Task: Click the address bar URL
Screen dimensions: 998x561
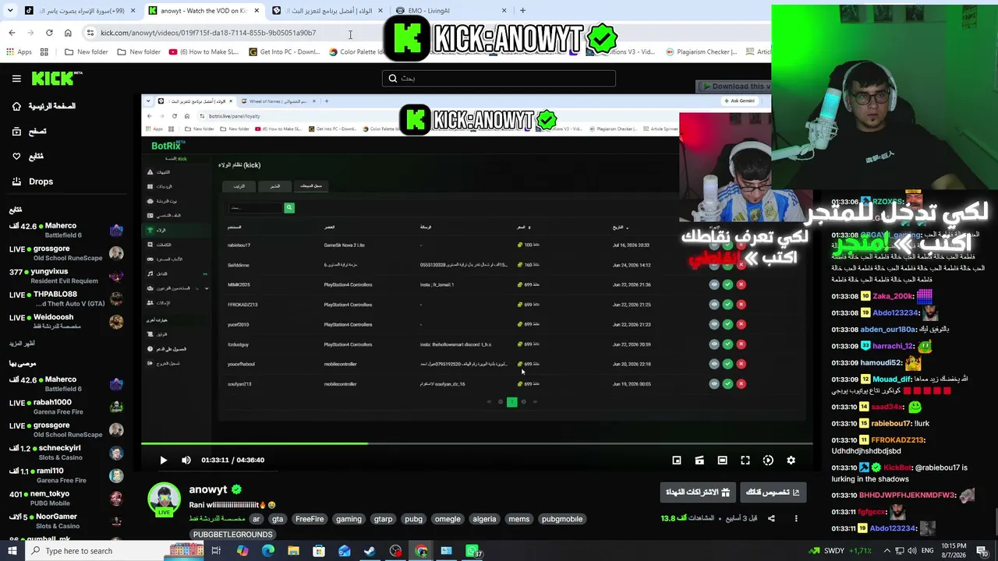Action: (x=208, y=33)
